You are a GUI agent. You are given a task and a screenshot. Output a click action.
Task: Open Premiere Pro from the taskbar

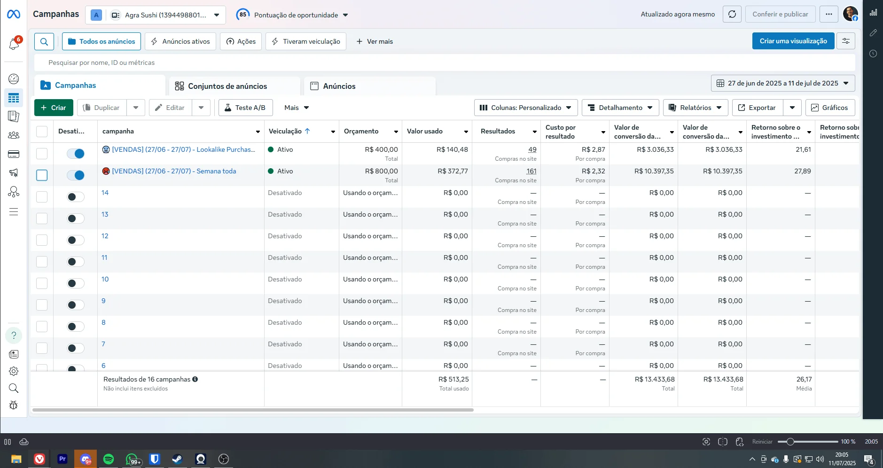click(x=63, y=459)
